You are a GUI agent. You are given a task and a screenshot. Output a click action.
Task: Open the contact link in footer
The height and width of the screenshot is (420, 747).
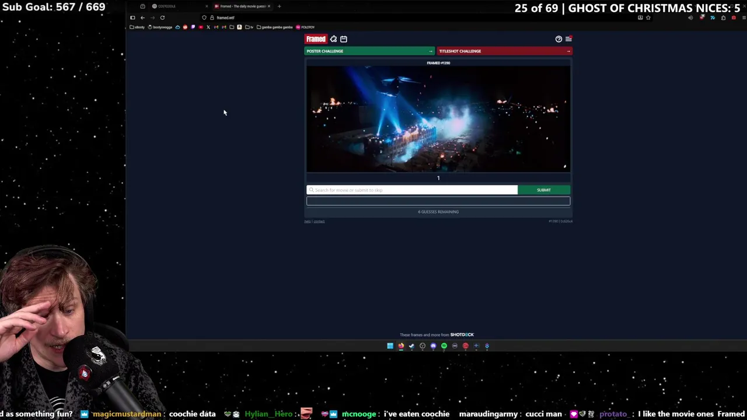319,221
